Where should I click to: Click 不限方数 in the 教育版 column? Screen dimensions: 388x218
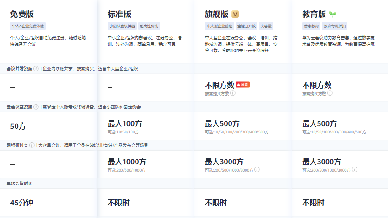317,85
